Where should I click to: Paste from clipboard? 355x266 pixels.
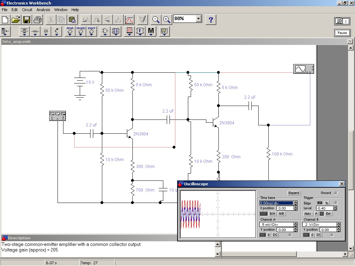(72, 20)
